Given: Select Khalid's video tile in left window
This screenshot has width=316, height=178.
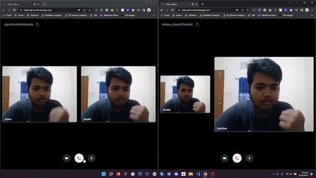Looking at the screenshot, I should [x=118, y=94].
